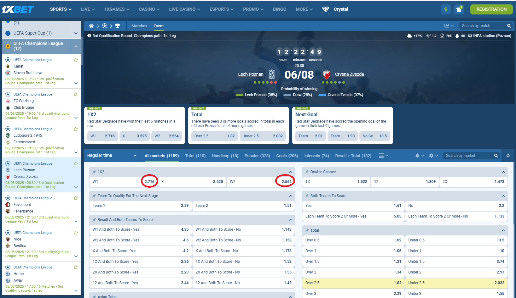Select the Total (110) tab
This screenshot has width=516, height=298.
195,156
